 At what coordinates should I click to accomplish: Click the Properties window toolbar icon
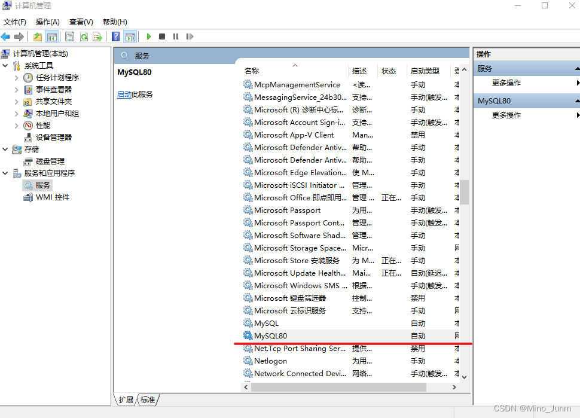pyautogui.click(x=69, y=36)
